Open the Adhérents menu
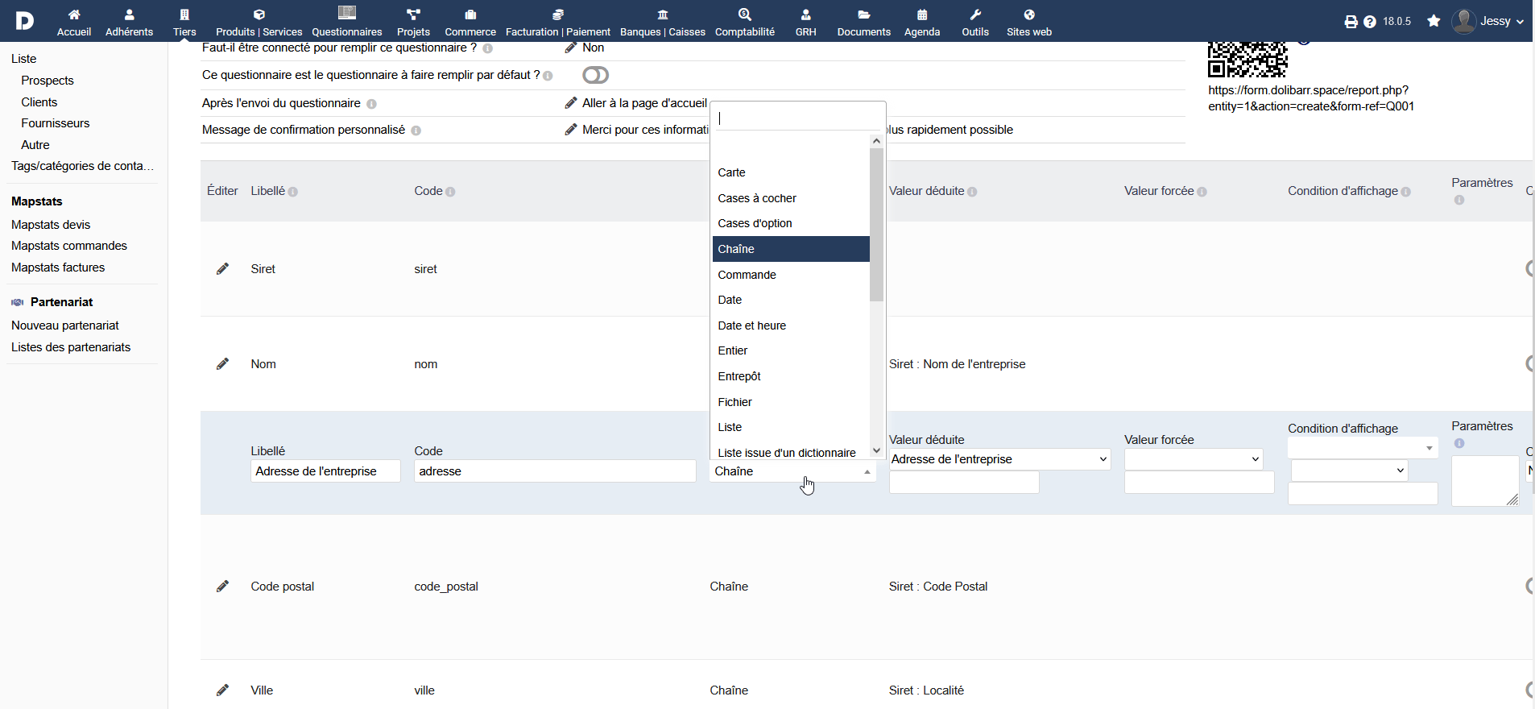1535x709 pixels. (x=129, y=22)
